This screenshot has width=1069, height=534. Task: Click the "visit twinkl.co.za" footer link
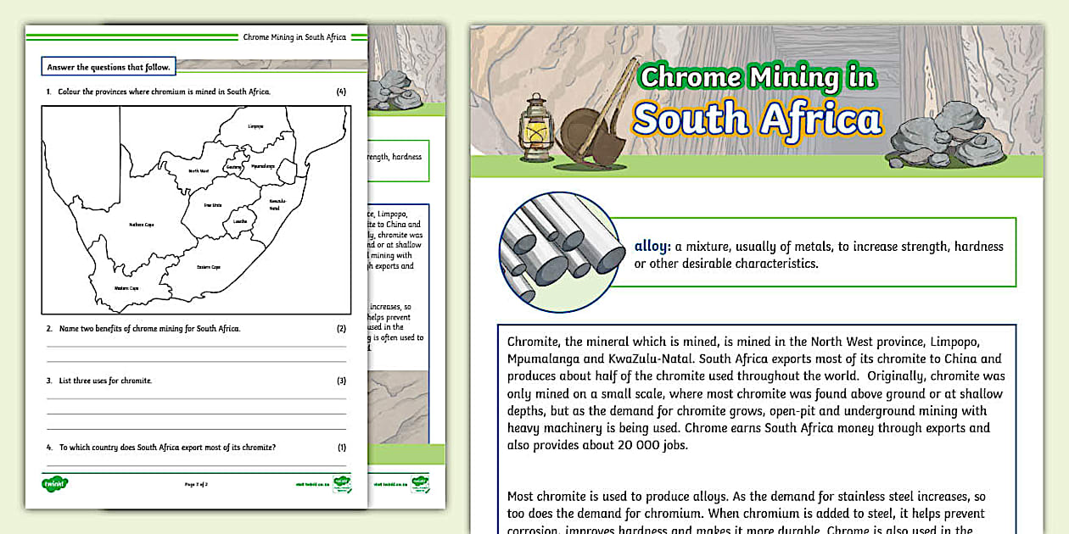click(305, 485)
